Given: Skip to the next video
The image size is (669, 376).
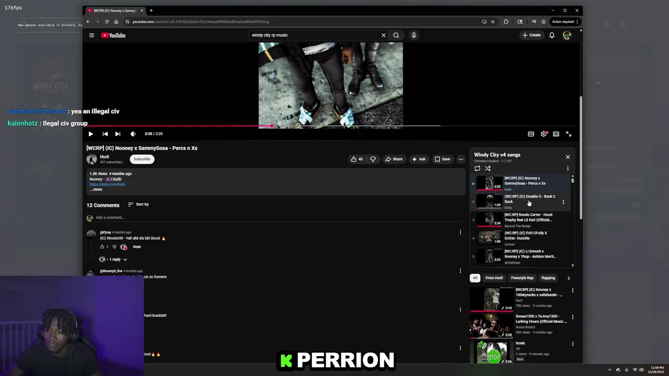Looking at the screenshot, I should tap(118, 134).
